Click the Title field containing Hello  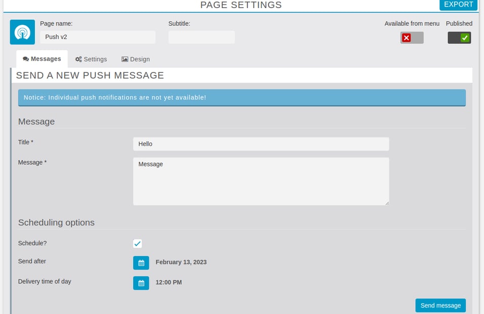(261, 144)
